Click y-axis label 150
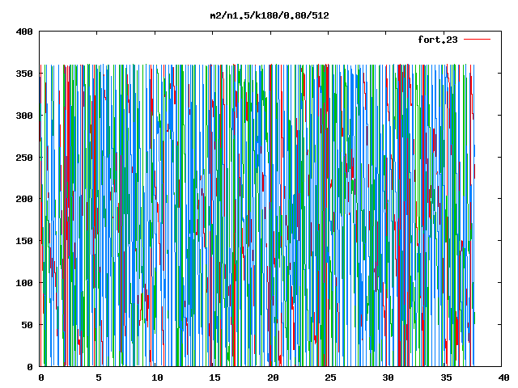Screen dimensions: 518x388 coord(24,241)
